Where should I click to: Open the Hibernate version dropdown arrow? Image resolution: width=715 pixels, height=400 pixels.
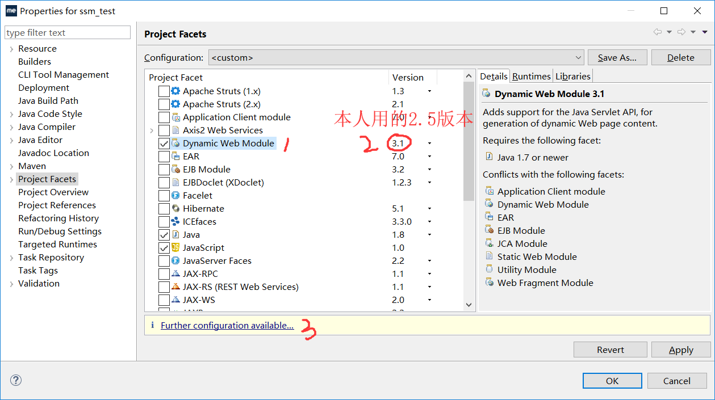click(429, 209)
